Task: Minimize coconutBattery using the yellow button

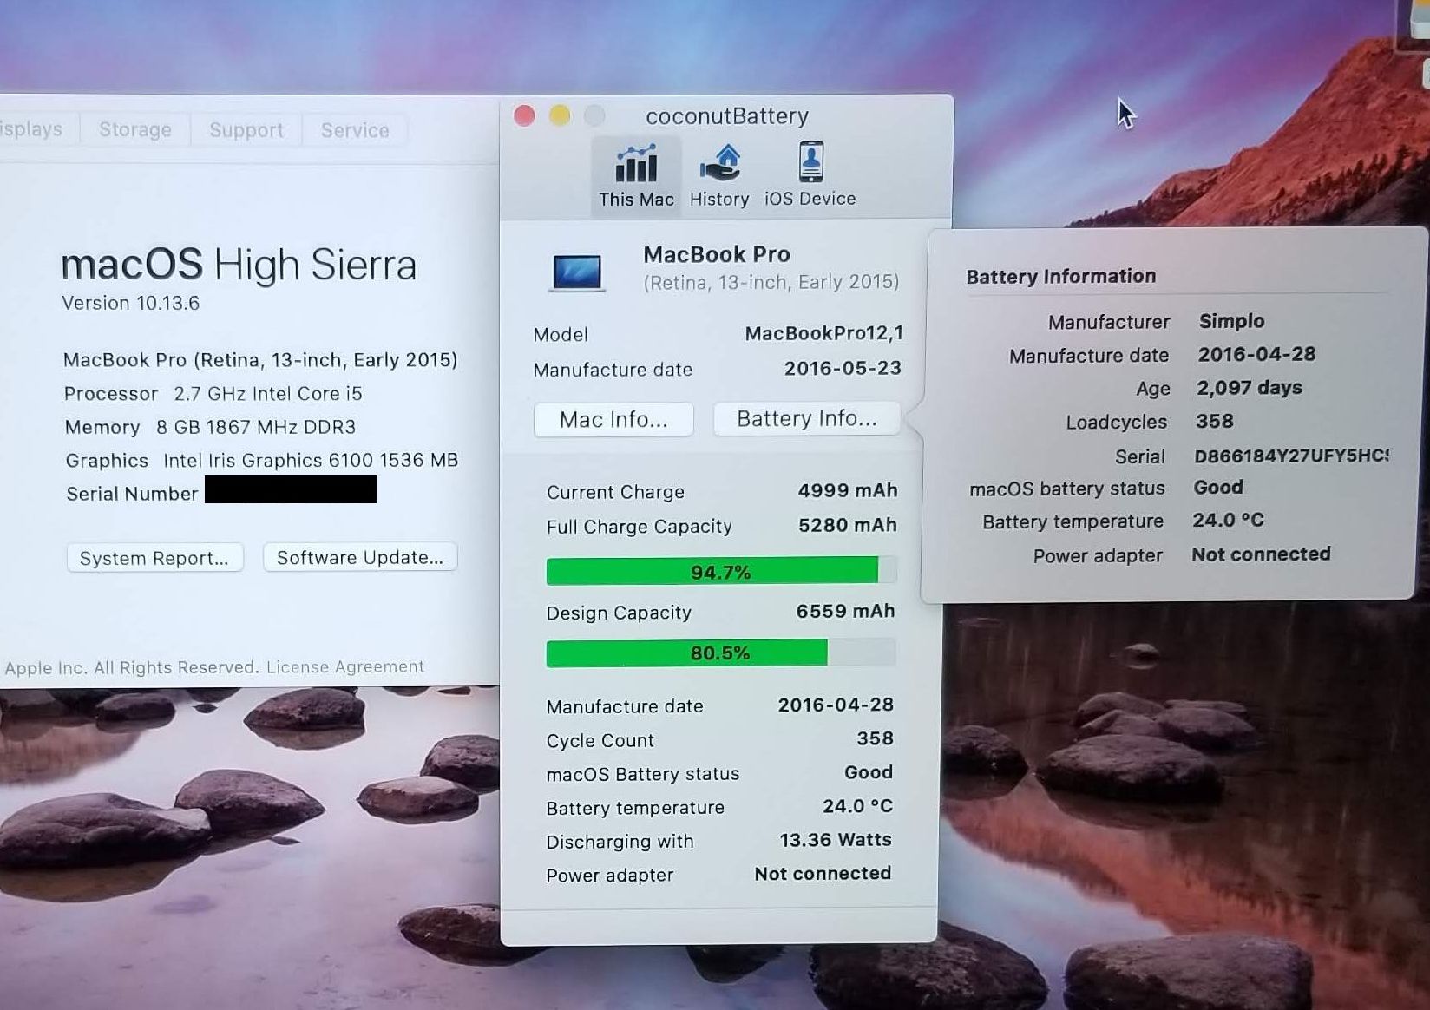Action: click(x=560, y=116)
